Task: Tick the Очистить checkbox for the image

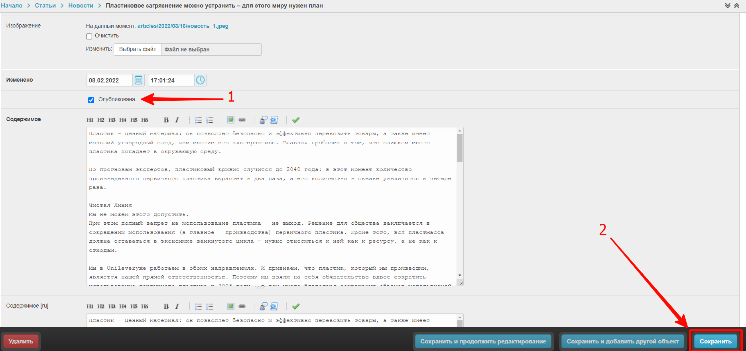Action: point(89,36)
